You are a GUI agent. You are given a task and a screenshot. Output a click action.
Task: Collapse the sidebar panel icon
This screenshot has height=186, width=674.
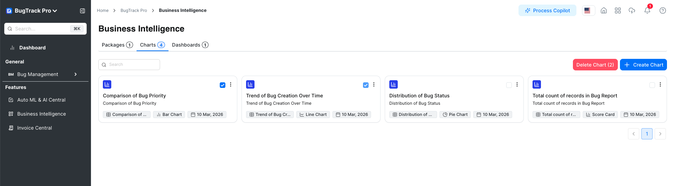click(82, 11)
